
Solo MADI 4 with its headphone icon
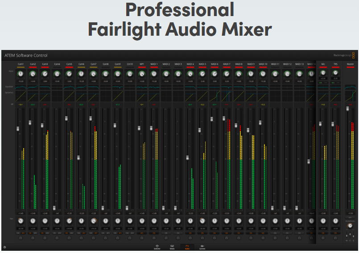tap(190, 238)
